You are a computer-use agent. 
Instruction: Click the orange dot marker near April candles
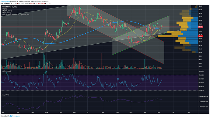151,29
